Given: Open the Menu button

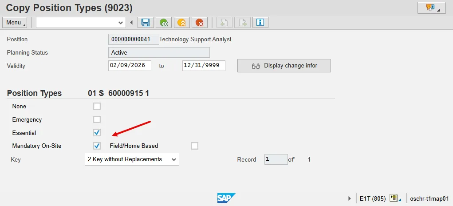Looking at the screenshot, I should pos(15,23).
